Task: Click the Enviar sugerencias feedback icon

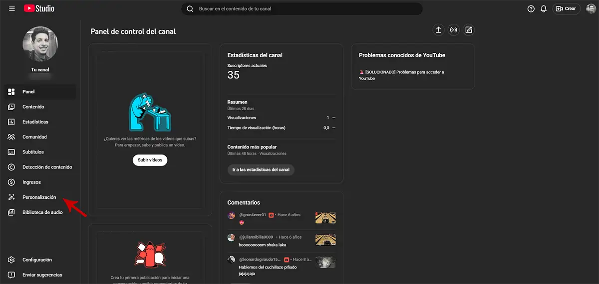Action: [x=11, y=275]
